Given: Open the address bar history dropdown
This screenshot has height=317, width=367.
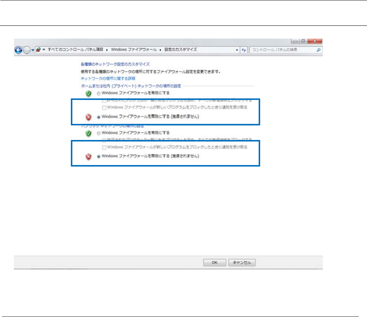Looking at the screenshot, I should click(x=237, y=50).
